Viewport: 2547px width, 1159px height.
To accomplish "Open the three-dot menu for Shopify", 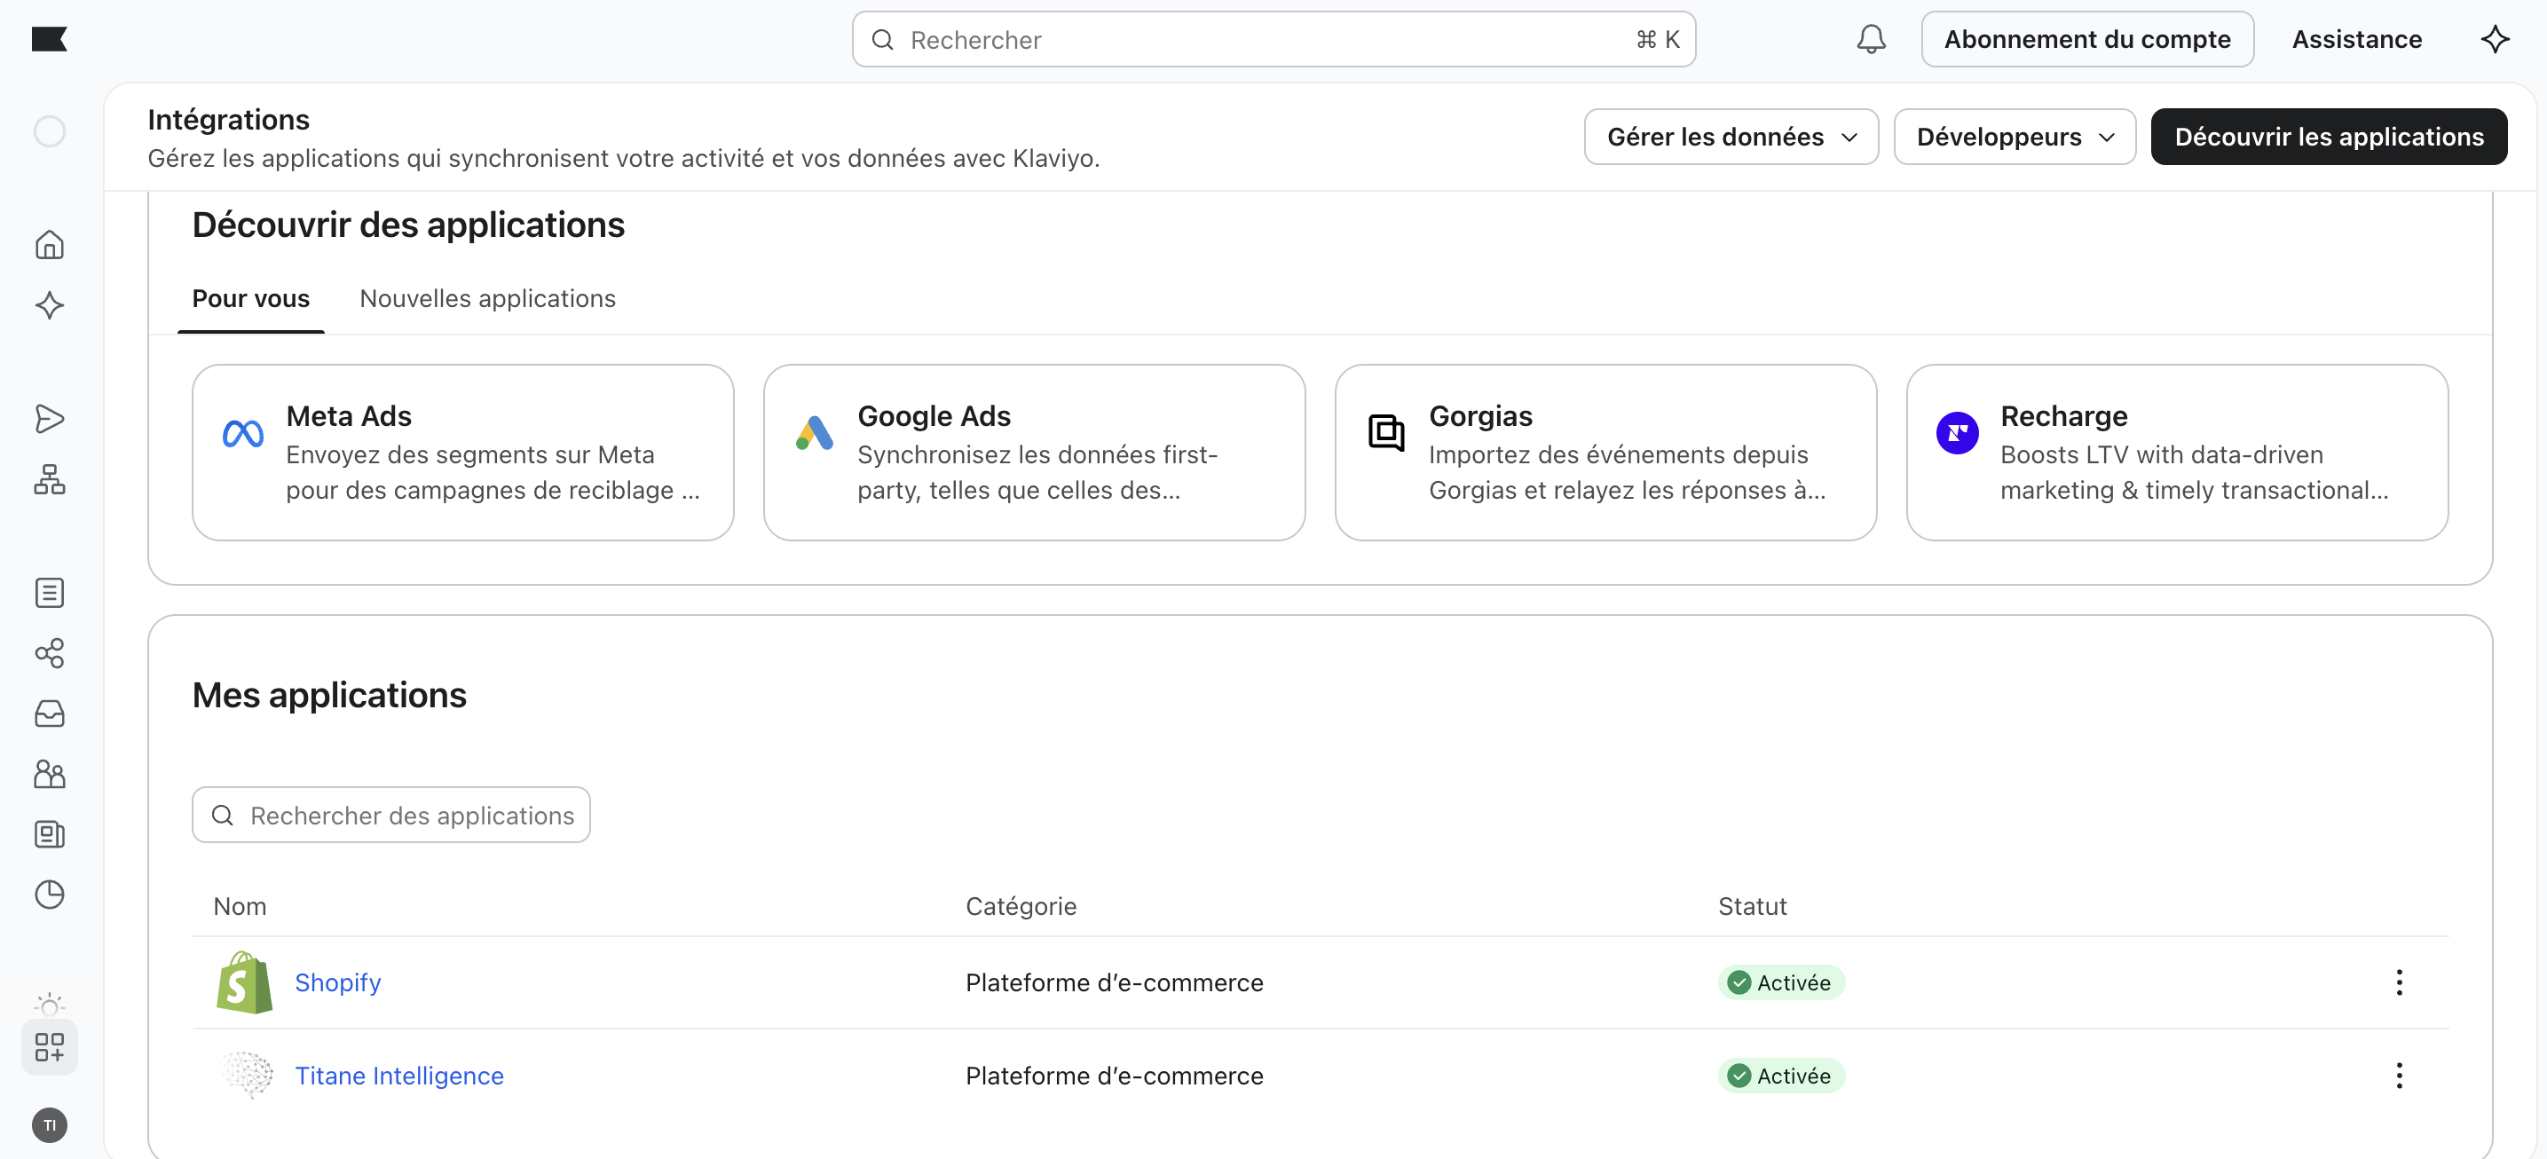I will coord(2400,983).
